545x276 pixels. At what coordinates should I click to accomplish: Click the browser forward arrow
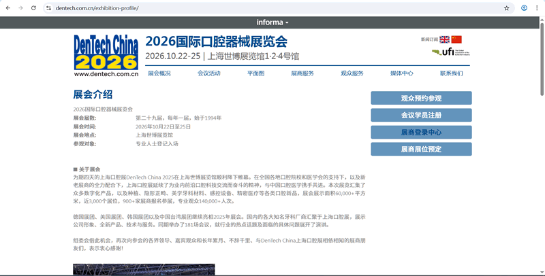[20, 8]
